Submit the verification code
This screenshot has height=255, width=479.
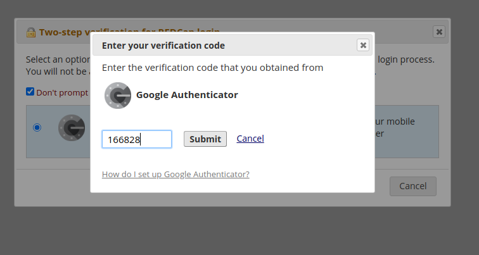pyautogui.click(x=205, y=139)
